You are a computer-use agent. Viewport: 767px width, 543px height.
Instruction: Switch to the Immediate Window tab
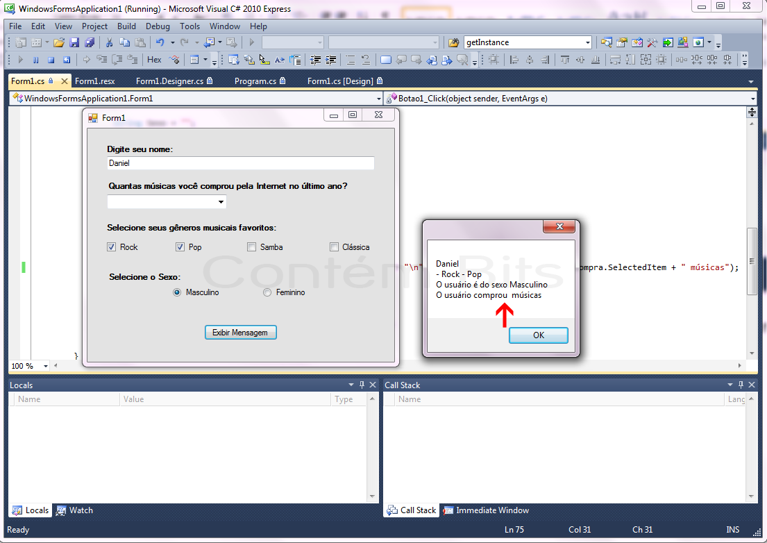point(486,510)
